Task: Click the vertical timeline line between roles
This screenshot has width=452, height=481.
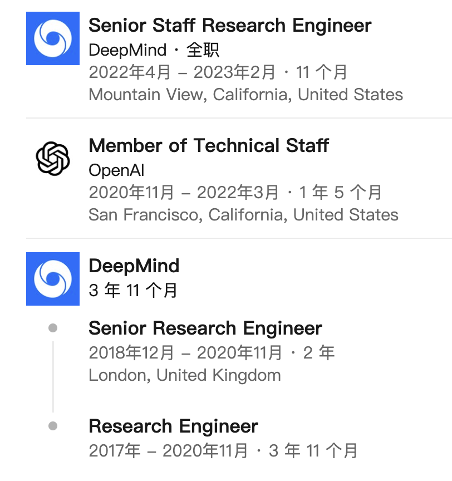Action: (53, 377)
